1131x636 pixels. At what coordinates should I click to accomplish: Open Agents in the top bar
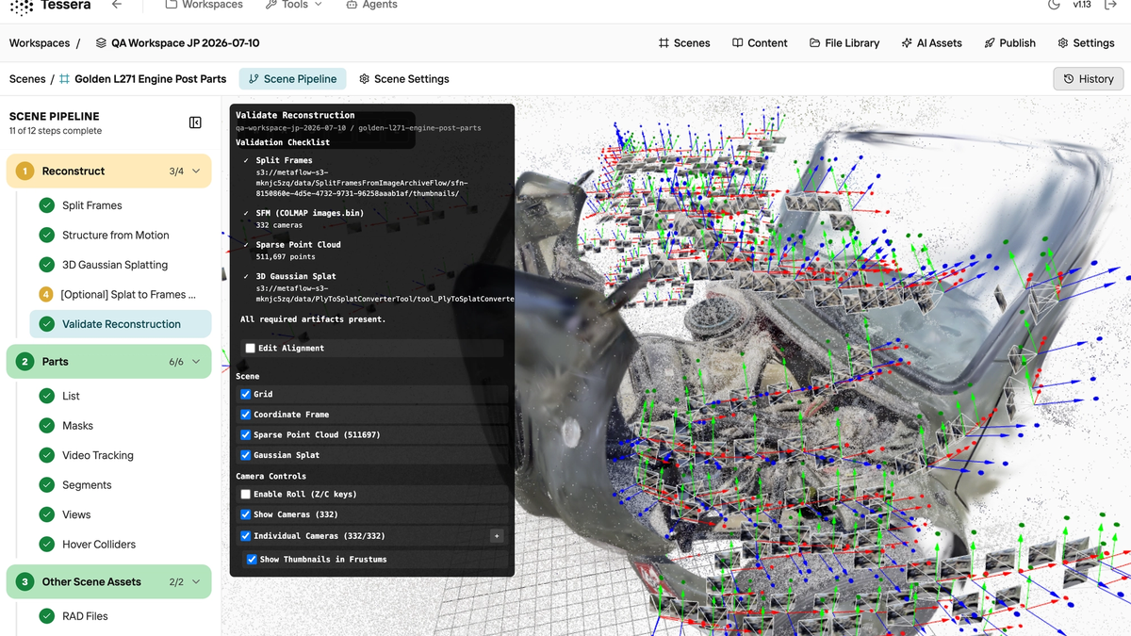tap(371, 5)
